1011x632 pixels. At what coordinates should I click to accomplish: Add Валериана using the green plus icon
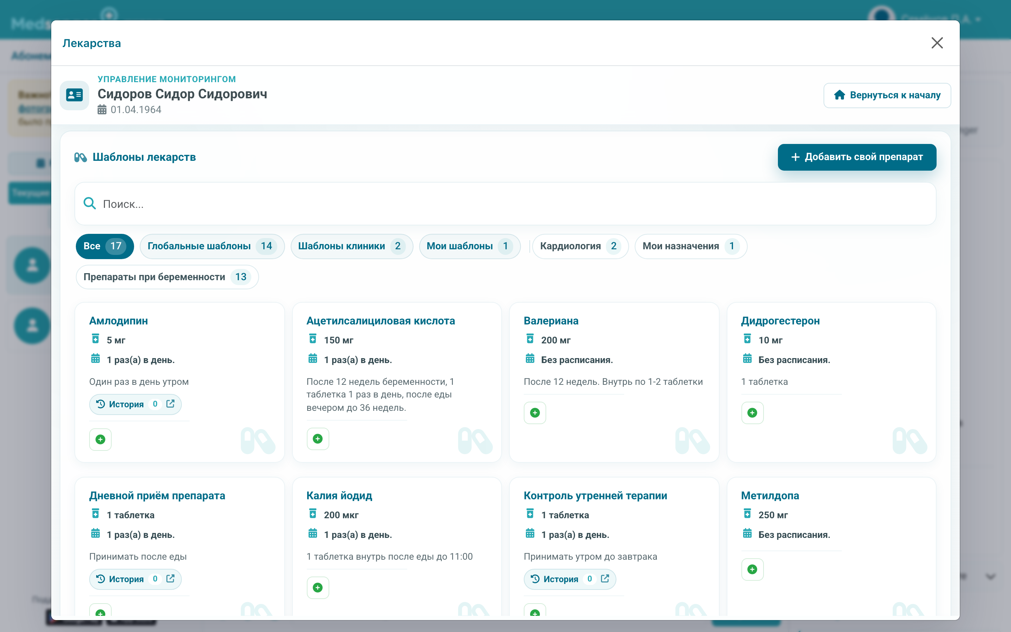click(x=535, y=413)
